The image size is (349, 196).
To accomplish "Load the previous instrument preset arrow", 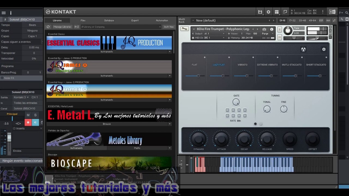I will (253, 29).
